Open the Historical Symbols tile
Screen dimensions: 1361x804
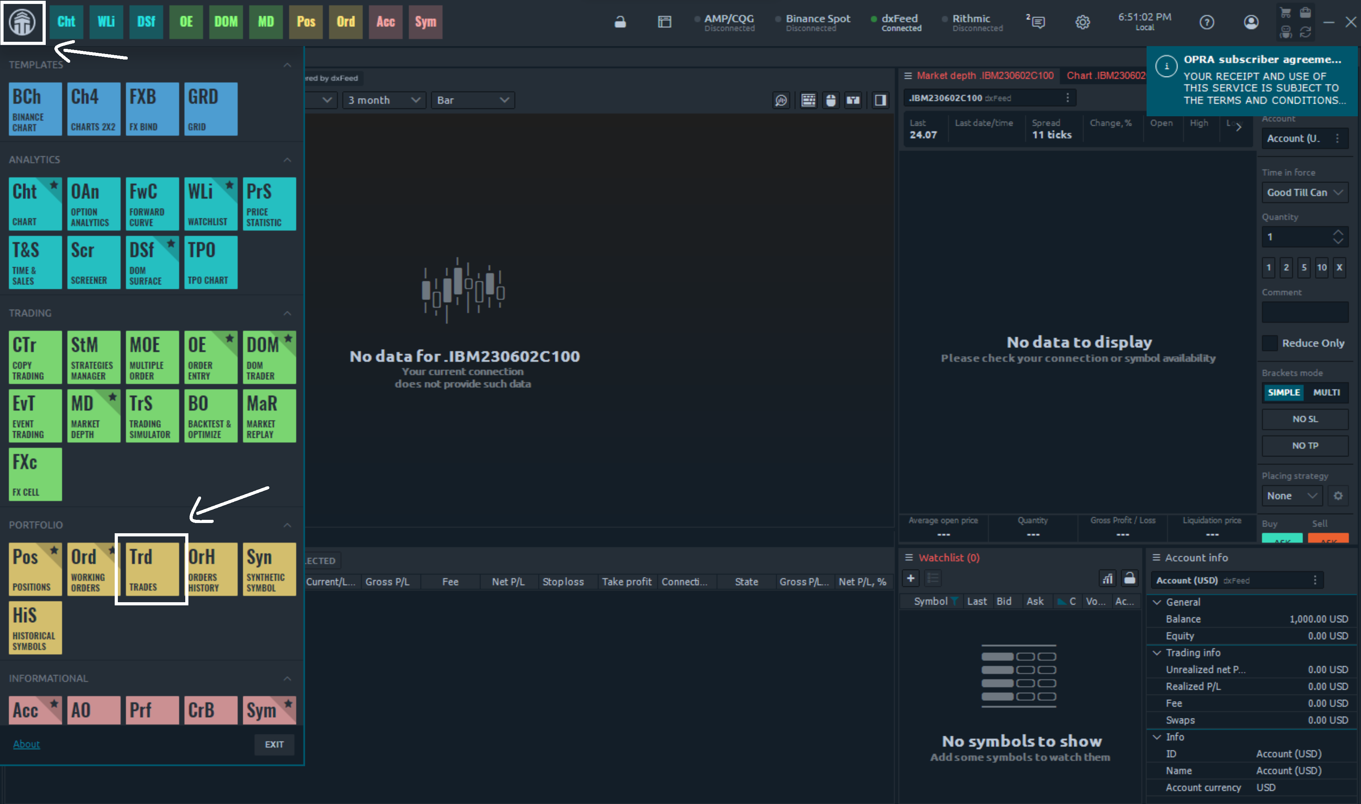[35, 627]
